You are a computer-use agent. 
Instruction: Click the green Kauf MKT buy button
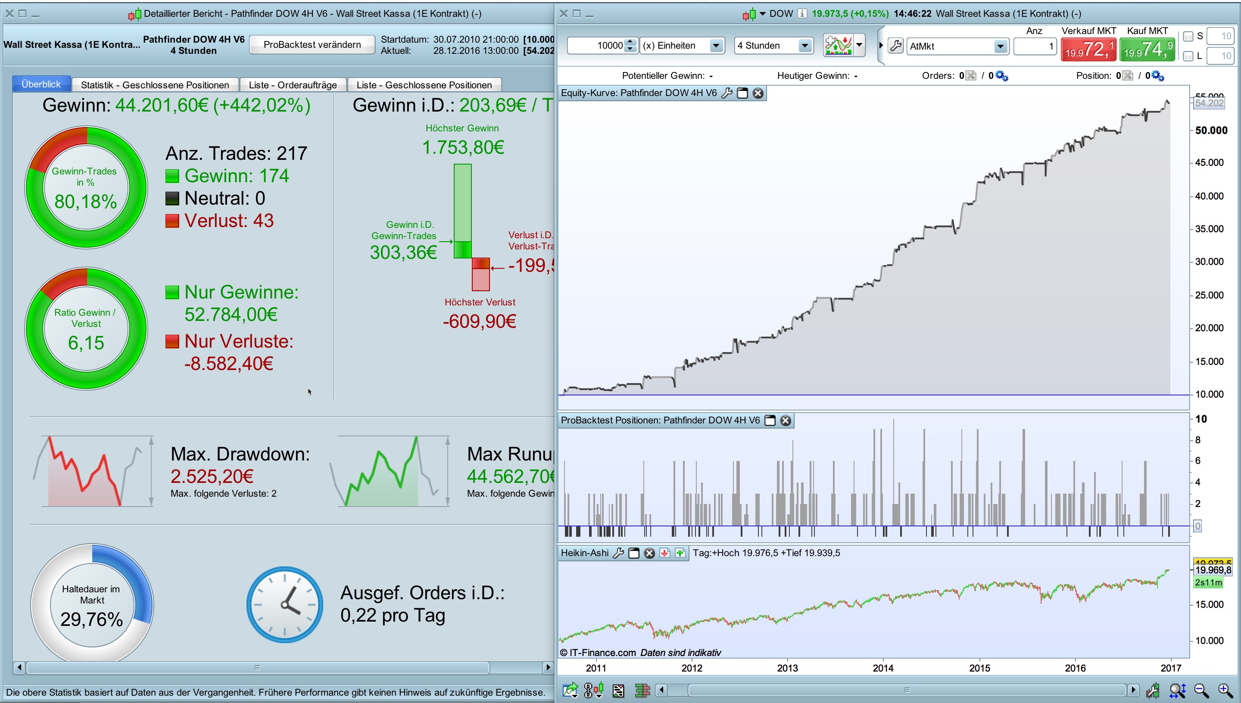tap(1148, 49)
